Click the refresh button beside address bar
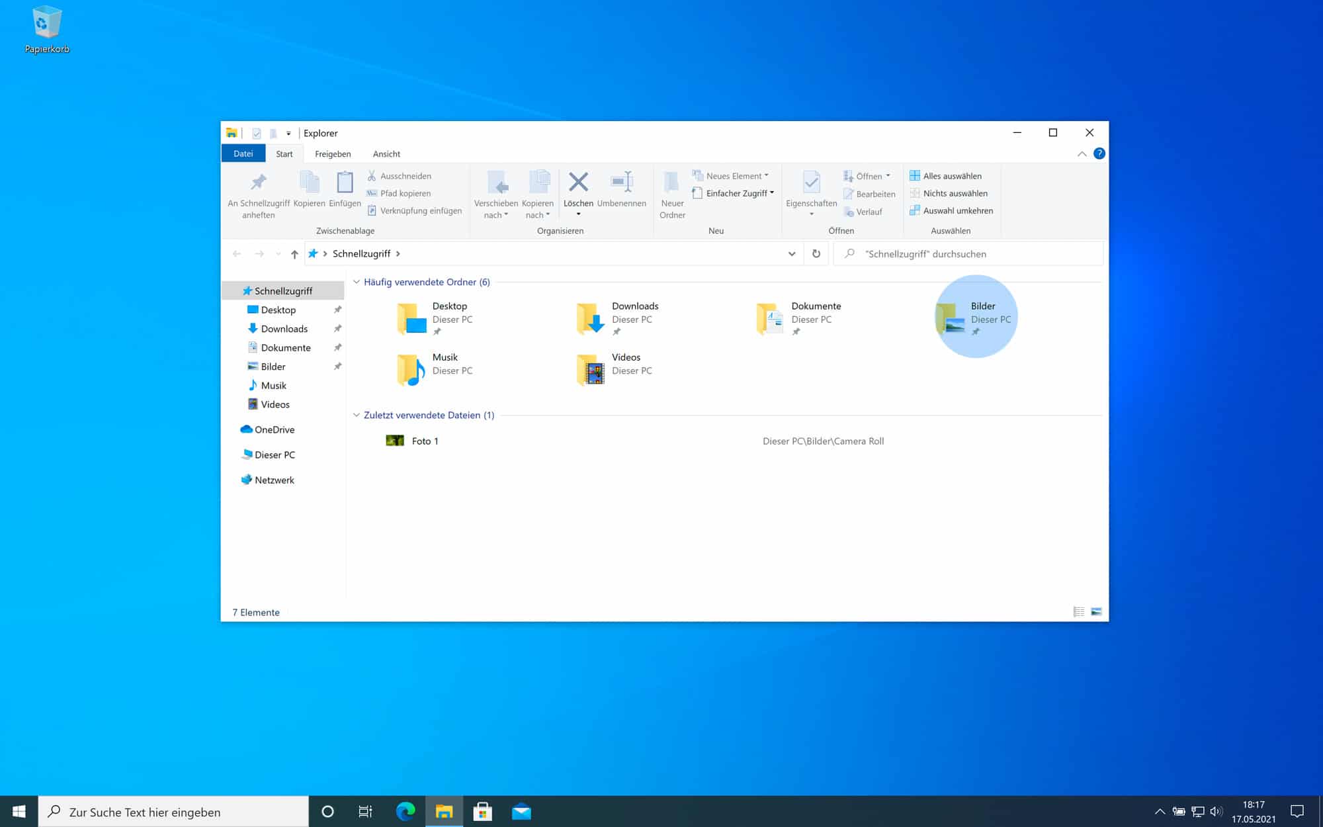The width and height of the screenshot is (1323, 827). [816, 254]
